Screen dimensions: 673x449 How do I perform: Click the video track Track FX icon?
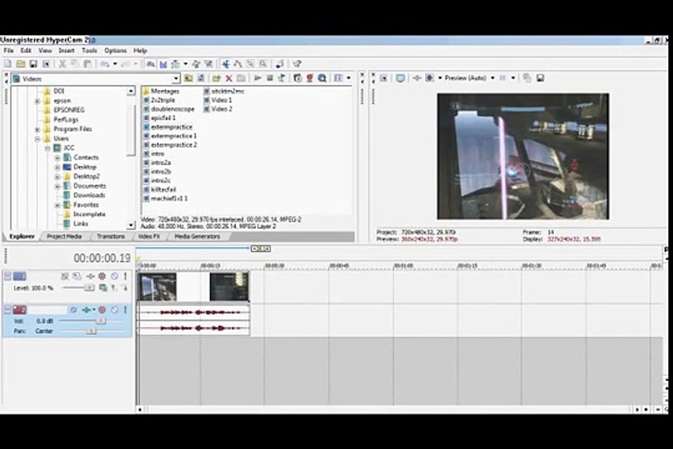tap(90, 276)
